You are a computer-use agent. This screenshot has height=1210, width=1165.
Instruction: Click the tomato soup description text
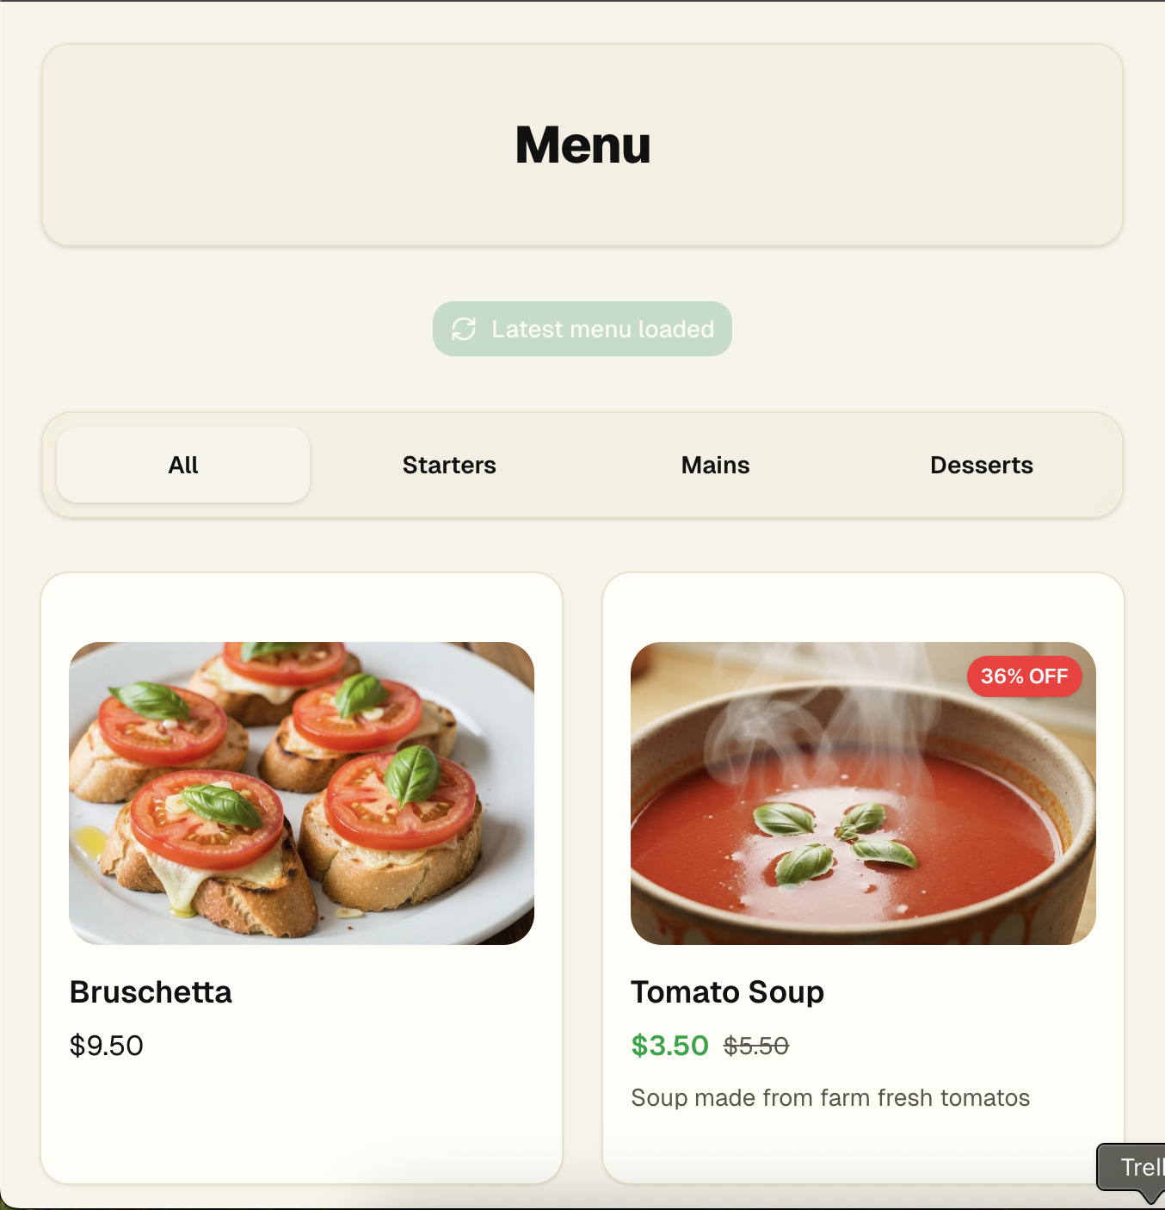coord(830,1098)
